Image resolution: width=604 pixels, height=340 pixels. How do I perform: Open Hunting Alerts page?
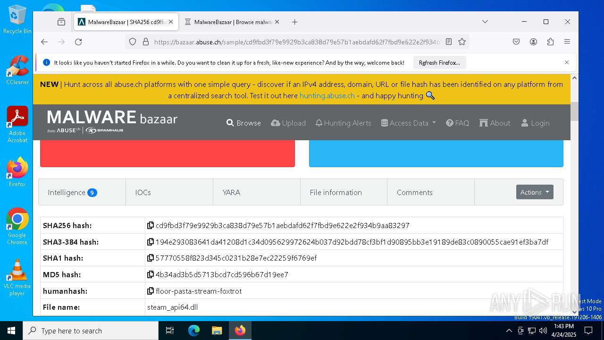click(x=344, y=123)
